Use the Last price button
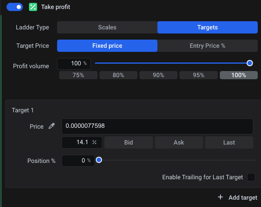 click(x=229, y=142)
